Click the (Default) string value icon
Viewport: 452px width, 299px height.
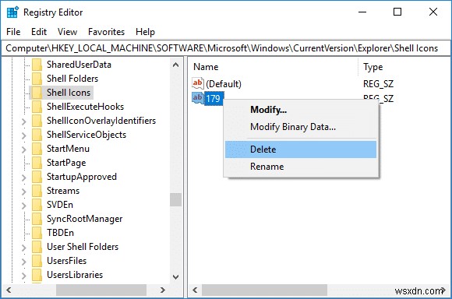(198, 83)
